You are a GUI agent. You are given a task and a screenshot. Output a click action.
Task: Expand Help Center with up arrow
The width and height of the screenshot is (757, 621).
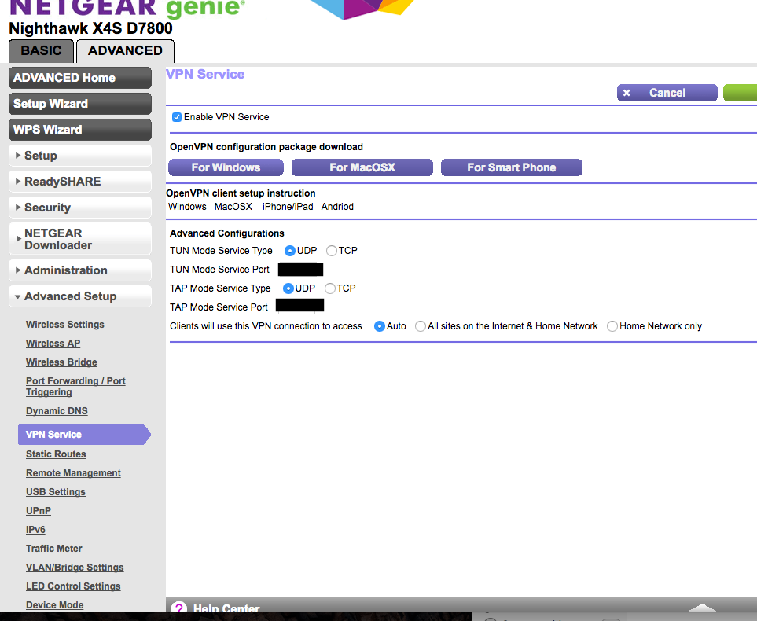702,607
